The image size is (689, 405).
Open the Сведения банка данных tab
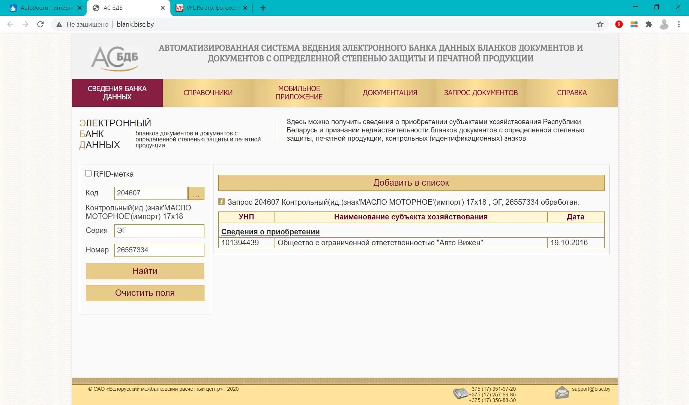[117, 93]
